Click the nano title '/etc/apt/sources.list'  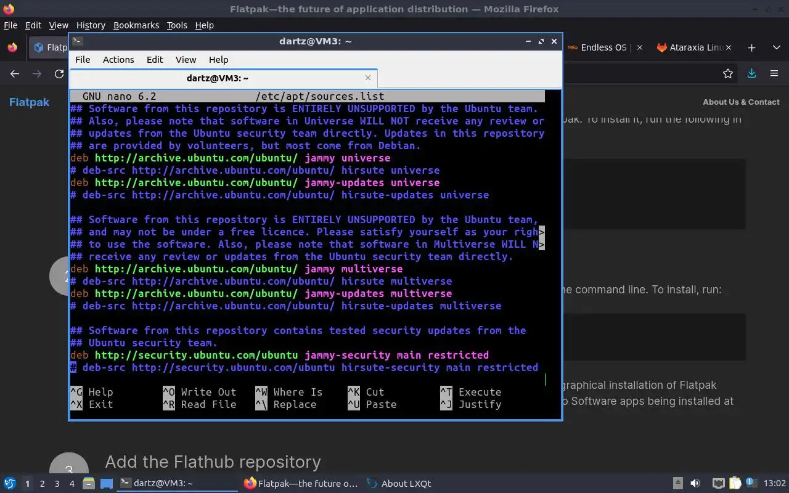coord(319,96)
